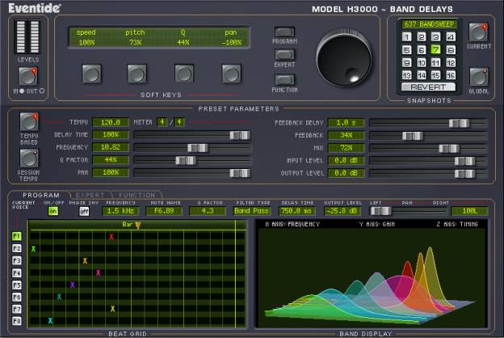Toggle the TEMPO BASED button
The image size is (504, 338).
29,121
